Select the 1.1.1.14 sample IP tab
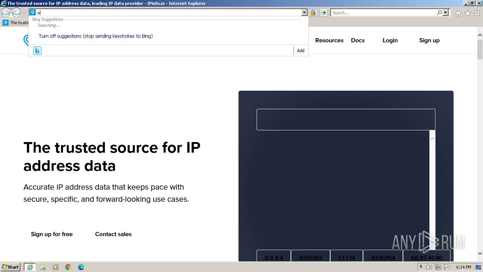Viewport: 483px width, 272px height. click(346, 258)
